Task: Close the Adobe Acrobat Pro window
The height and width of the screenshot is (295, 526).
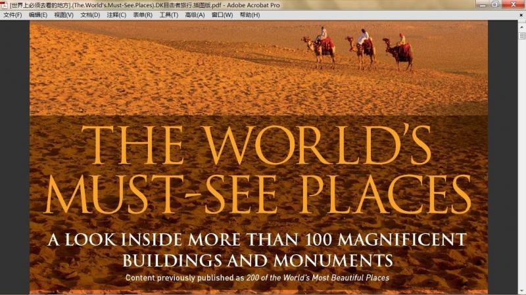Action: tap(514, 5)
